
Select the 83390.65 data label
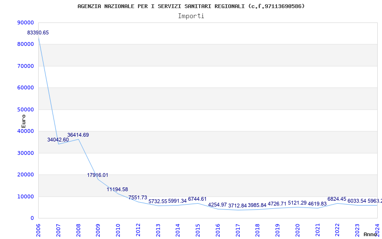point(38,33)
